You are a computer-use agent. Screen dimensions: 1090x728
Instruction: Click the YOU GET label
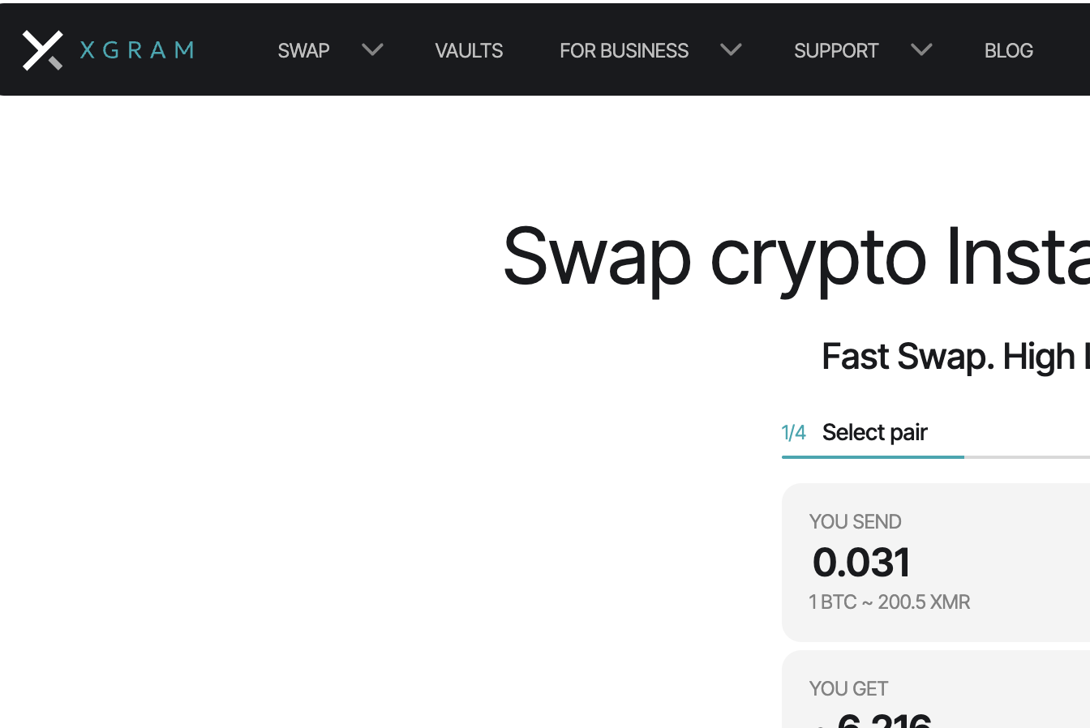click(x=848, y=688)
